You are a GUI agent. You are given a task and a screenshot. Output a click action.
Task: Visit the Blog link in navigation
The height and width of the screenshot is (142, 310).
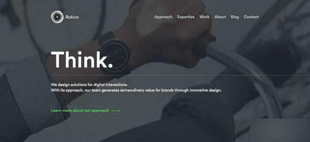pyautogui.click(x=235, y=17)
